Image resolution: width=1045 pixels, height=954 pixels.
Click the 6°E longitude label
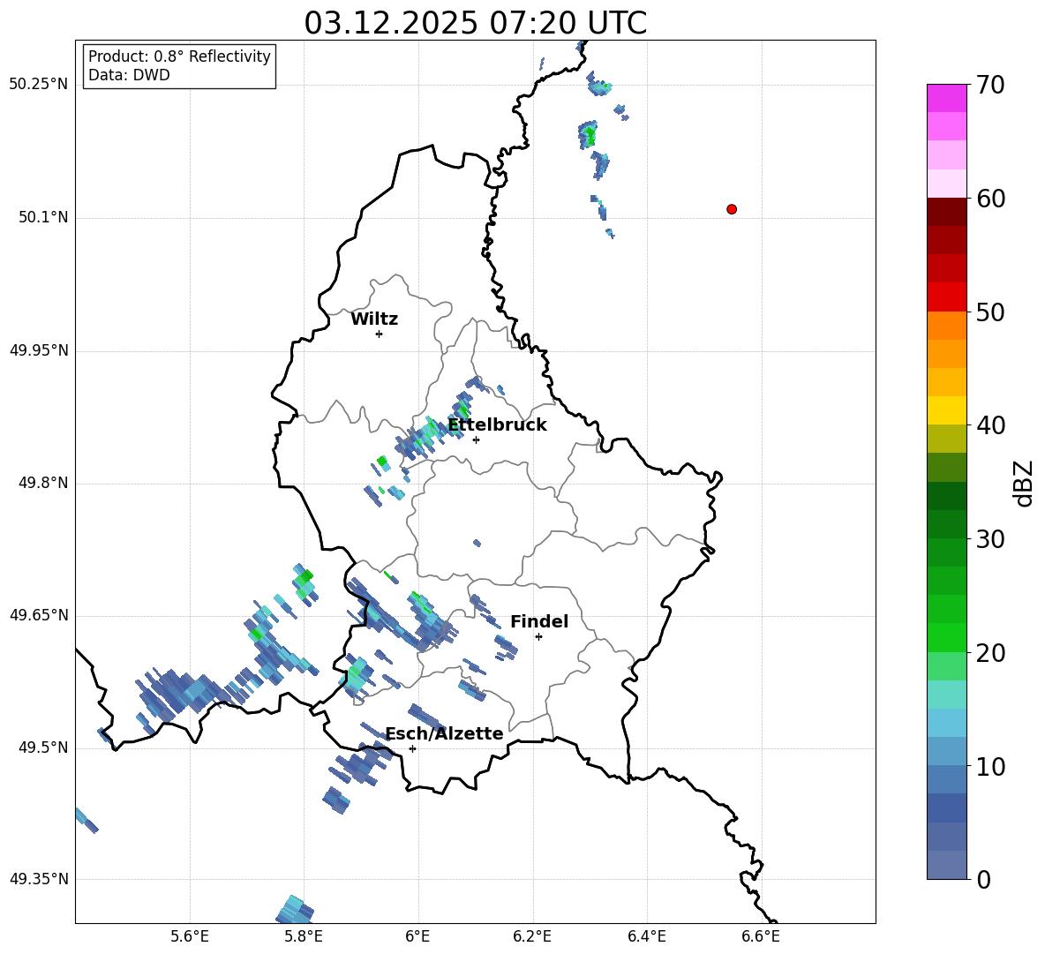click(417, 936)
